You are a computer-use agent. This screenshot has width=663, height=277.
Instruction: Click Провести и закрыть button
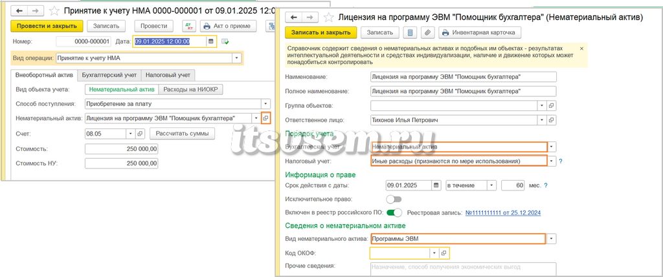coord(47,26)
